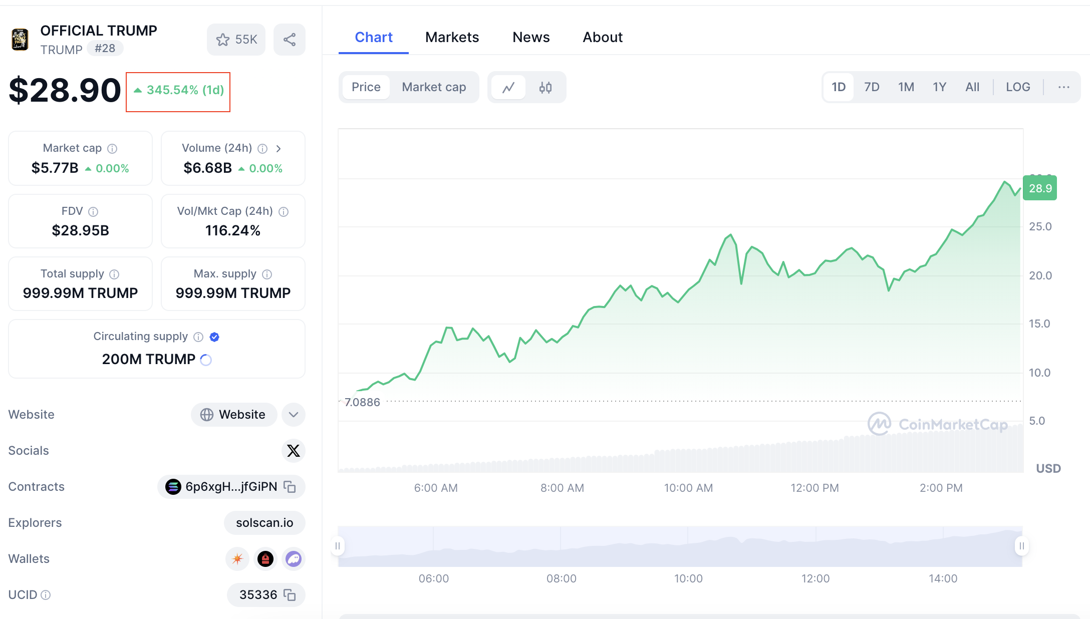This screenshot has height=619, width=1090.
Task: Set chart range to 7D
Action: (872, 87)
